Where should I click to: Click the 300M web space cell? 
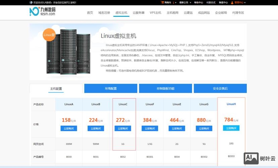click(x=69, y=144)
